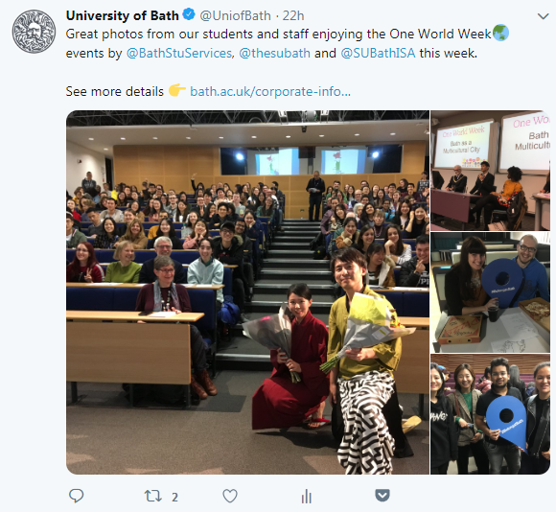Like the tweet with the heart icon
The image size is (556, 512).
pyautogui.click(x=230, y=496)
